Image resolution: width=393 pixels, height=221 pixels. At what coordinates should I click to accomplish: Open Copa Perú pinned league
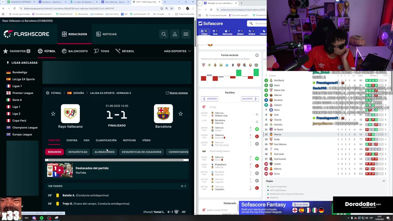pos(16,121)
